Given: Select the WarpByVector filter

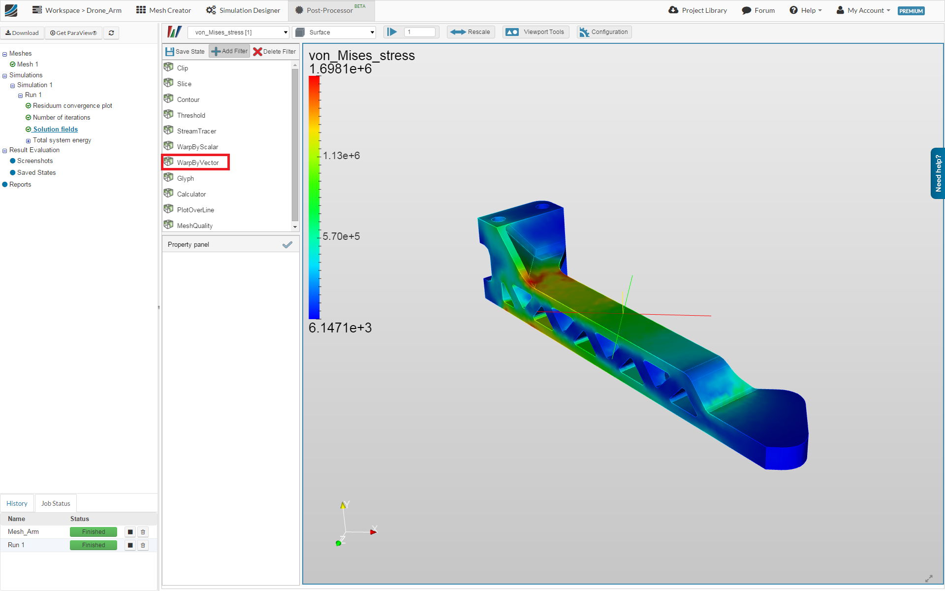Looking at the screenshot, I should pos(197,163).
